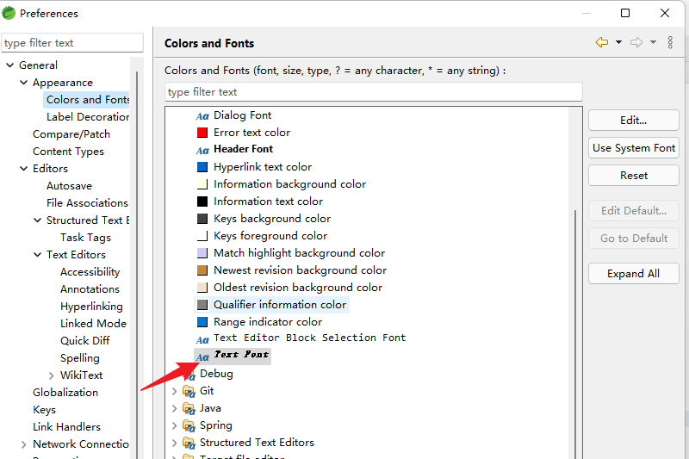
Task: Expand the Git category in the list
Action: click(175, 391)
